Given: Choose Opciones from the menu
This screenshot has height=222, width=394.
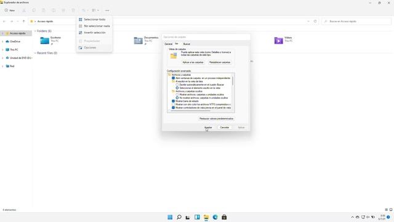Looking at the screenshot, I should [94, 47].
